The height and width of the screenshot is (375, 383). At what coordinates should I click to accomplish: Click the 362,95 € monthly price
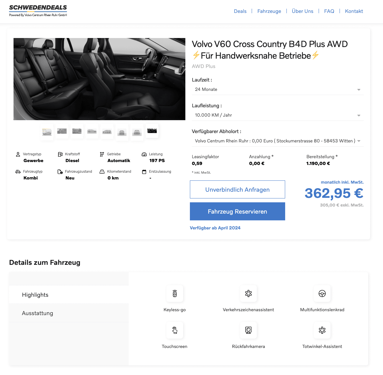pyautogui.click(x=334, y=193)
